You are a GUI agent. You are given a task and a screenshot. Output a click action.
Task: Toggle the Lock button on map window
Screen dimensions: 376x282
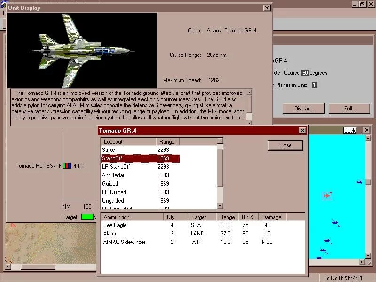[350, 131]
